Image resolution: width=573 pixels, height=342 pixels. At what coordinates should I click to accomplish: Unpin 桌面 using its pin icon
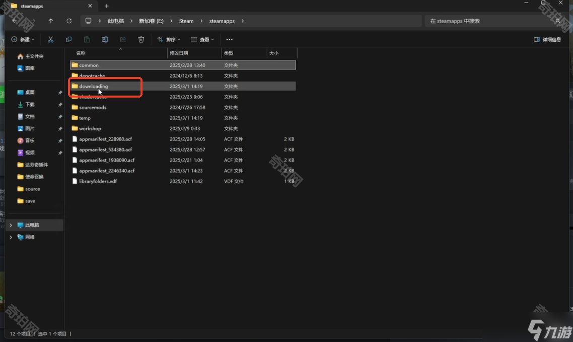tap(60, 93)
